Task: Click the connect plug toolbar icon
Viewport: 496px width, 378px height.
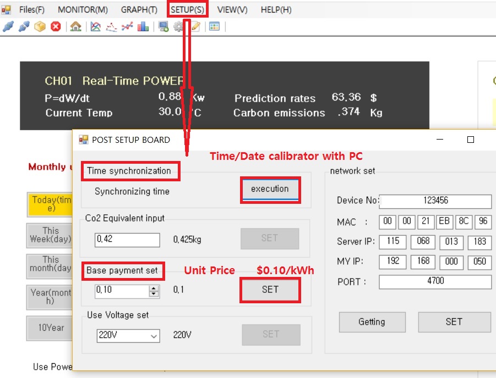Action: click(x=8, y=26)
